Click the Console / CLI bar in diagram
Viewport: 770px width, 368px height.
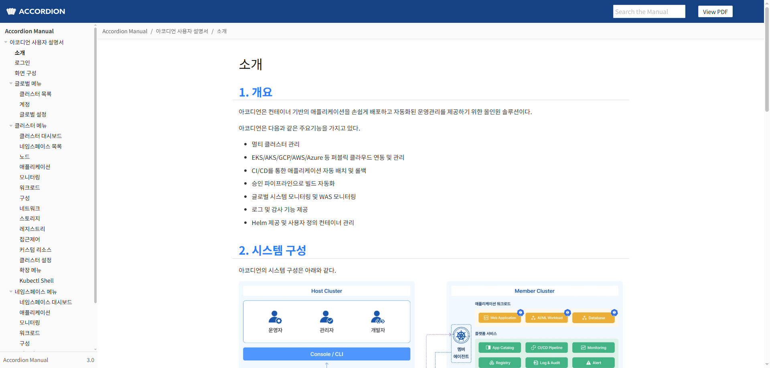pyautogui.click(x=326, y=354)
